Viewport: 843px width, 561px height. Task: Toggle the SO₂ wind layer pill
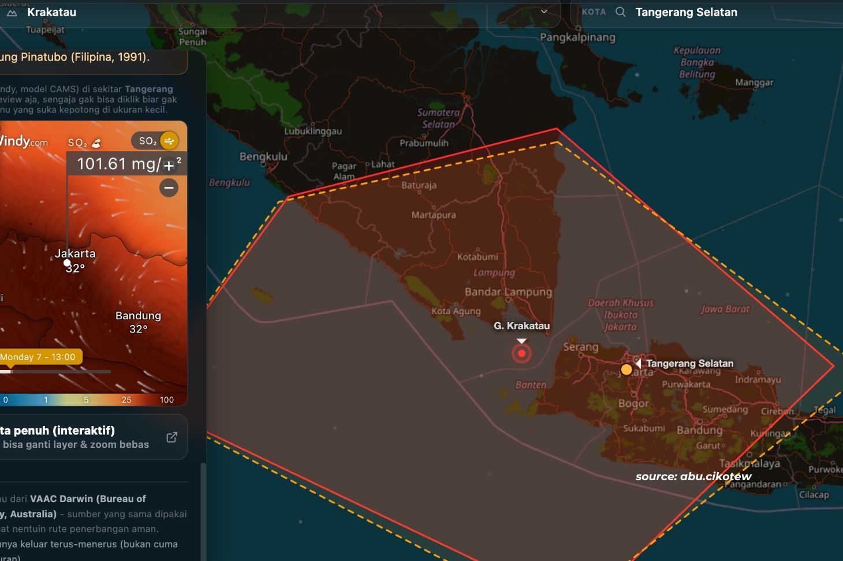point(155,141)
